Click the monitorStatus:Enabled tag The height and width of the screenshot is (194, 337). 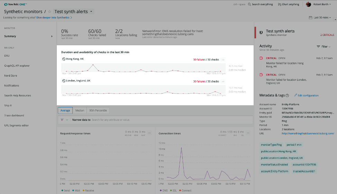pyautogui.click(x=274, y=165)
